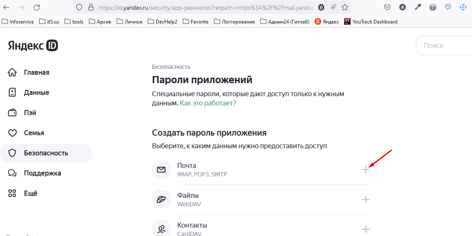Open the it5.su bookmarks folder
Viewport: 472px width, 236px height.
pyautogui.click(x=49, y=21)
